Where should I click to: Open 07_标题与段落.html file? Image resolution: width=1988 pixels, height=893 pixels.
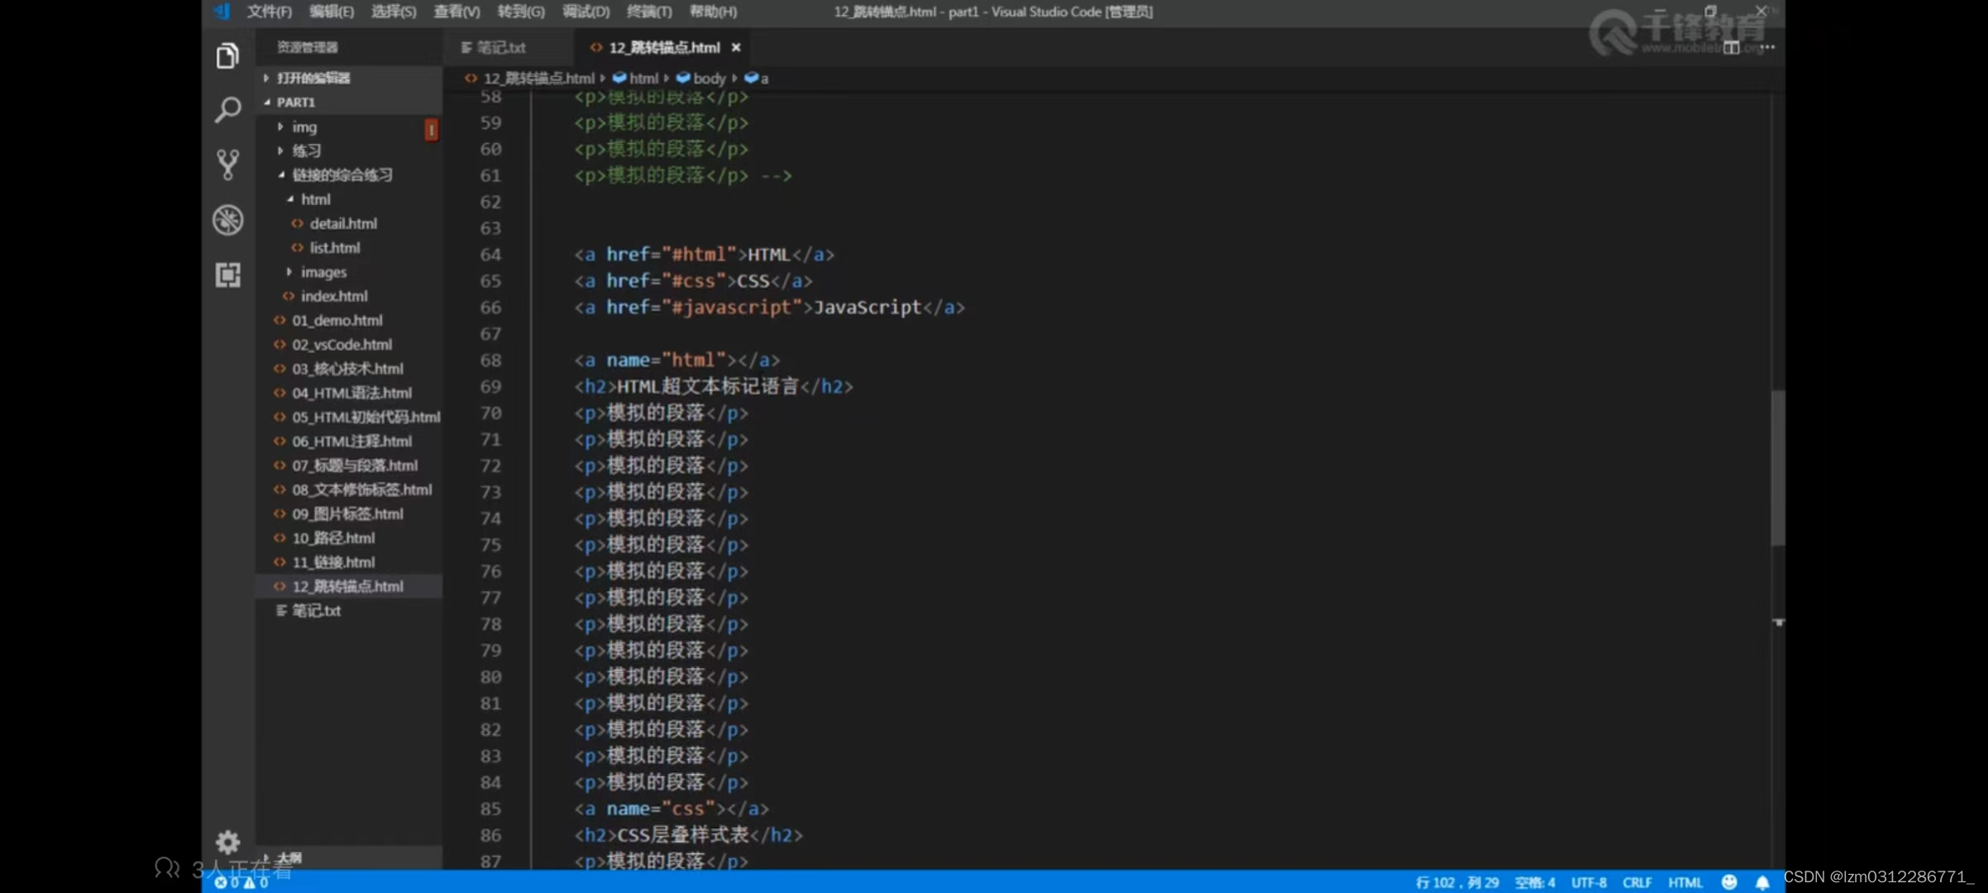(x=350, y=465)
